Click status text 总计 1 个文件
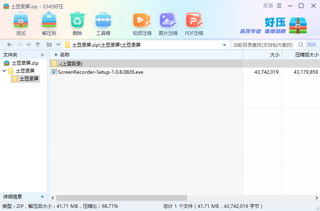Viewport: 320px width, 211px height. tap(178, 206)
